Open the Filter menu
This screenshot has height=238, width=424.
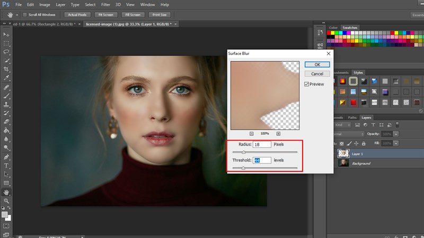tap(105, 5)
